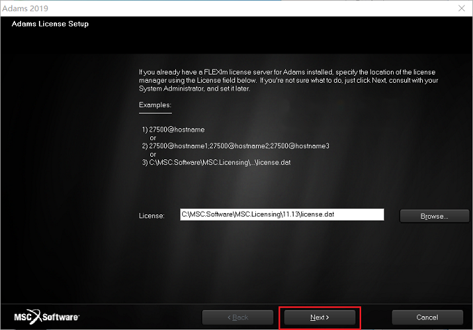Go back with the Back button
This screenshot has width=473, height=330.
coord(238,317)
